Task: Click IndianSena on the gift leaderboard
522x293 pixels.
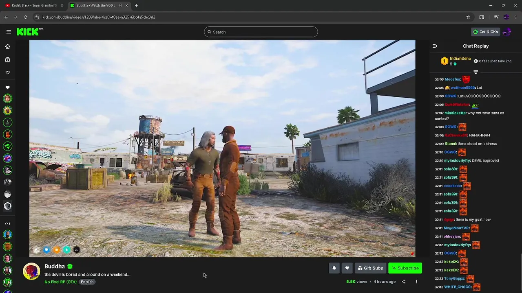Action: point(460,59)
